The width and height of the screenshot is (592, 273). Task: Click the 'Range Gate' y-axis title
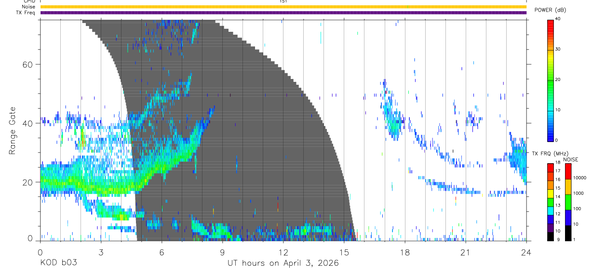click(x=12, y=130)
